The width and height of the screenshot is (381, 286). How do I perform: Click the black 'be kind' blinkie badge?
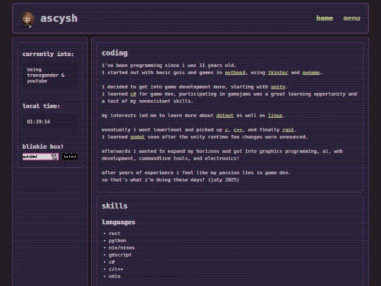(69, 157)
